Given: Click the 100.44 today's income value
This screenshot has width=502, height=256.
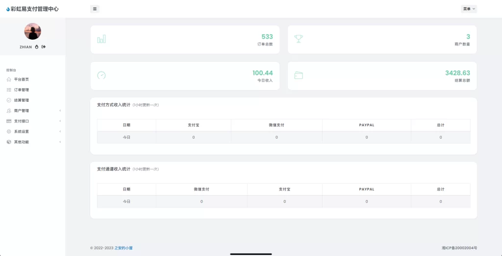Looking at the screenshot, I should point(263,73).
